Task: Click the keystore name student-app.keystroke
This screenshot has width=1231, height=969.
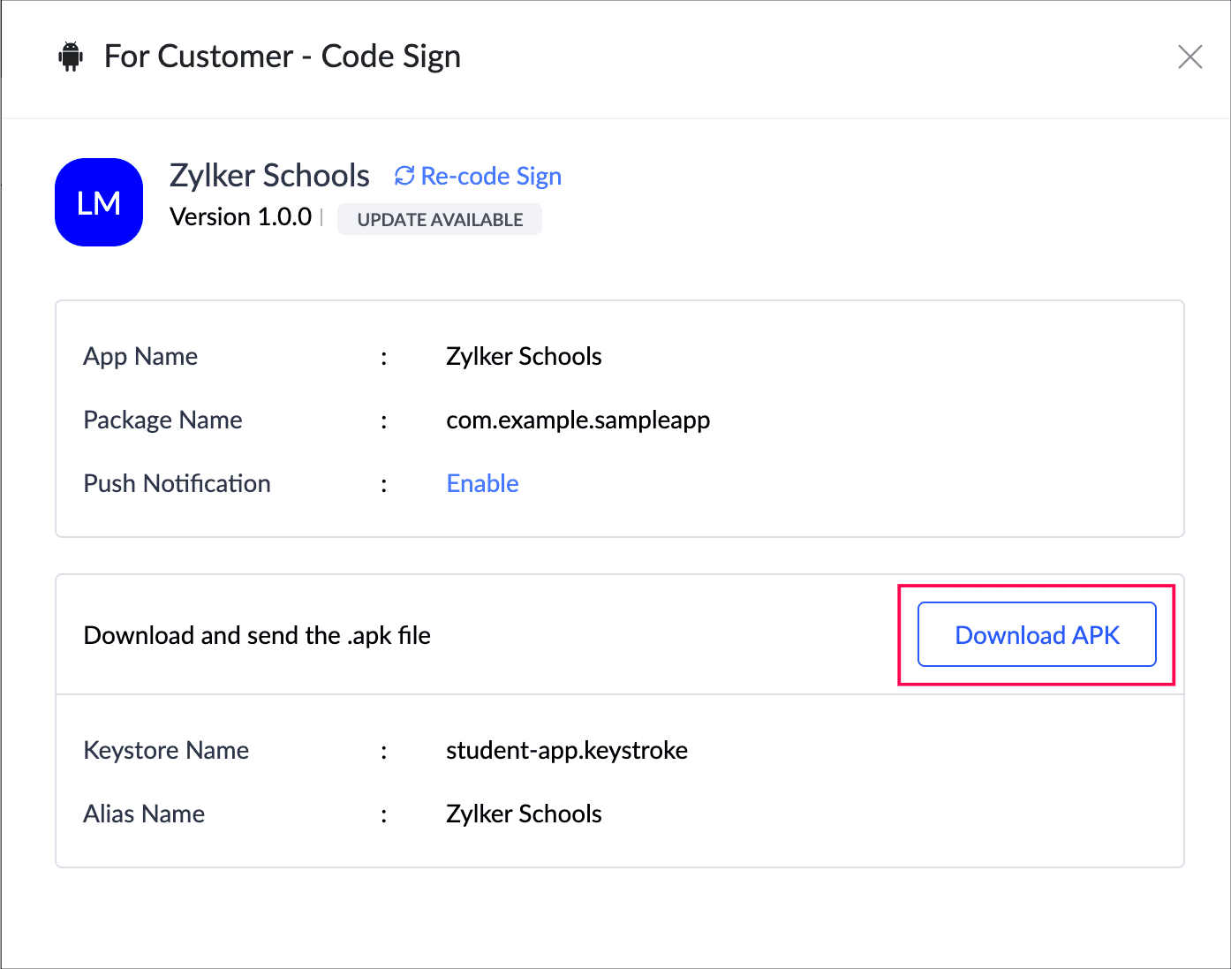Action: tap(566, 750)
